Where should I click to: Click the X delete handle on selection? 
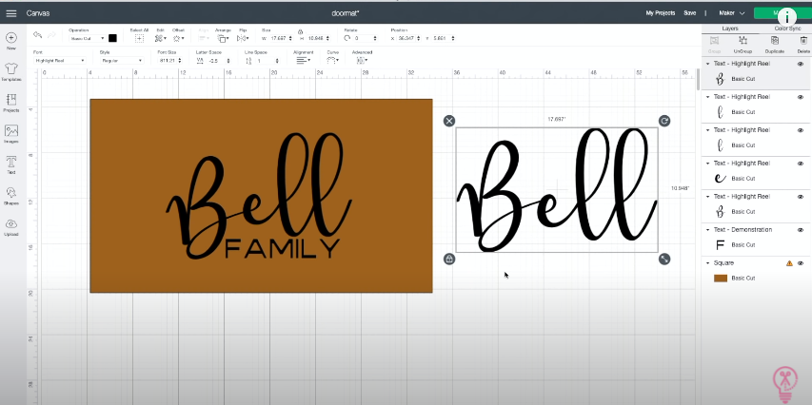(x=449, y=121)
